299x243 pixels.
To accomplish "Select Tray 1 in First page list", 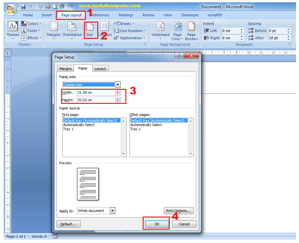I will pyautogui.click(x=68, y=129).
